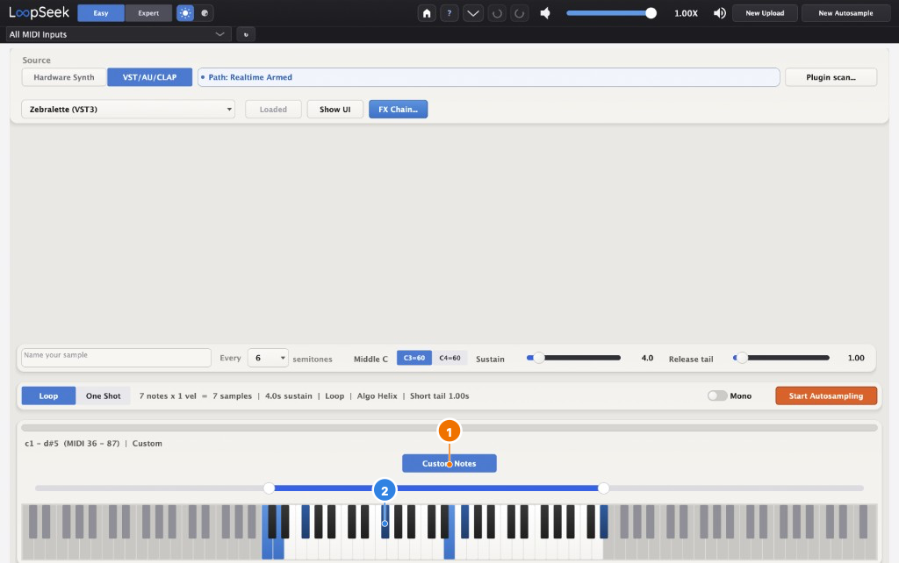
Task: Set Middle C to C3=60
Action: tap(414, 358)
